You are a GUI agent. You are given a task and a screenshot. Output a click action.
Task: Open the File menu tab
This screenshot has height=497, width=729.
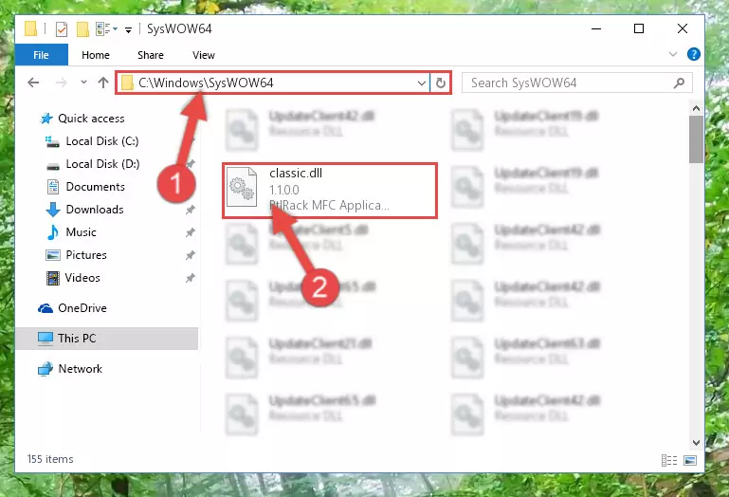(x=42, y=55)
